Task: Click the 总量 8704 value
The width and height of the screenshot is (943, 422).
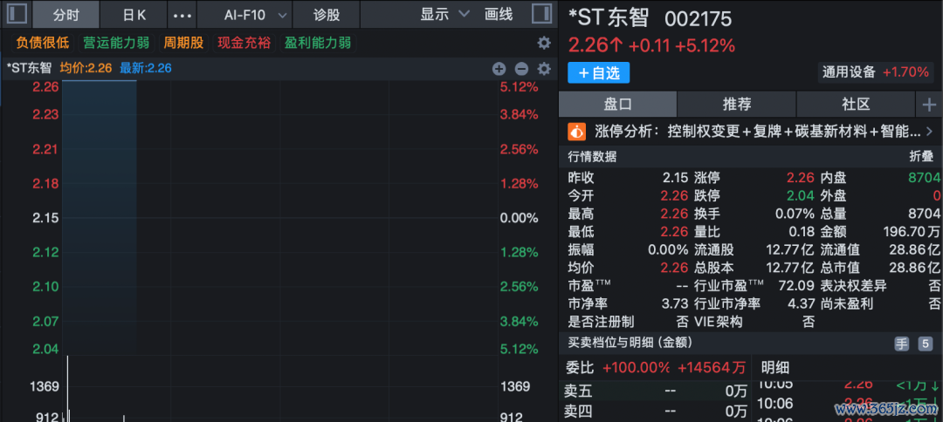Action: click(x=925, y=214)
